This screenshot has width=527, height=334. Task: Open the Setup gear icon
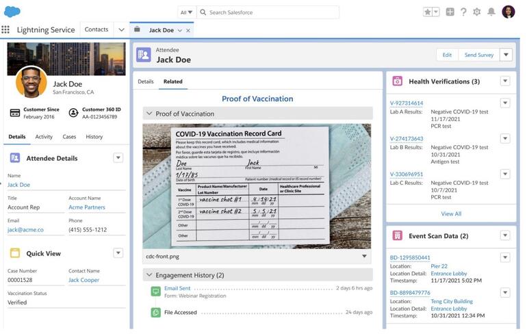pos(476,12)
